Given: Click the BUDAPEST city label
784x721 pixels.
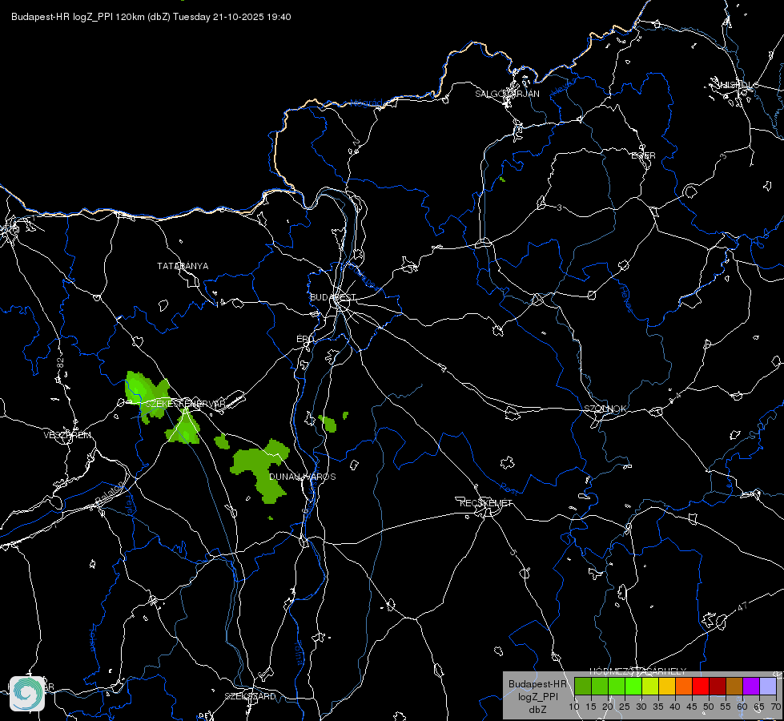Looking at the screenshot, I should [333, 297].
